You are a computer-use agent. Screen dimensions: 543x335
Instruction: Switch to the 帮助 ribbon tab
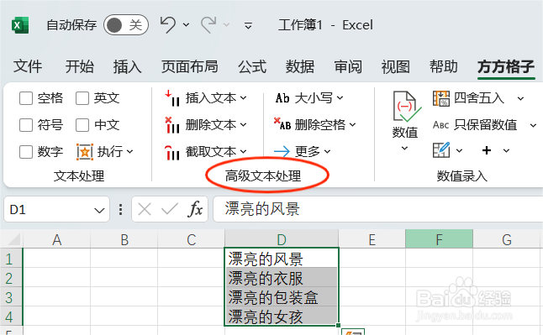(x=444, y=66)
